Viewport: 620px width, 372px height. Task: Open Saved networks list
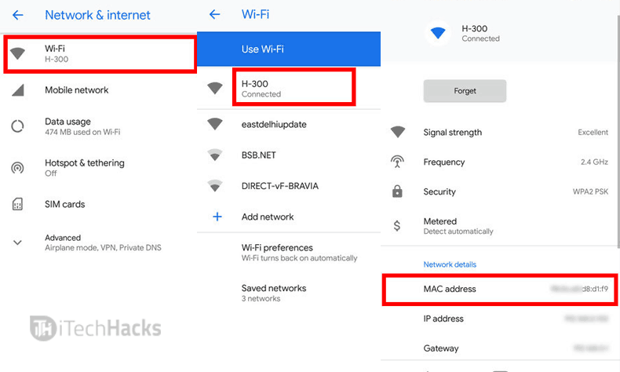(x=273, y=293)
